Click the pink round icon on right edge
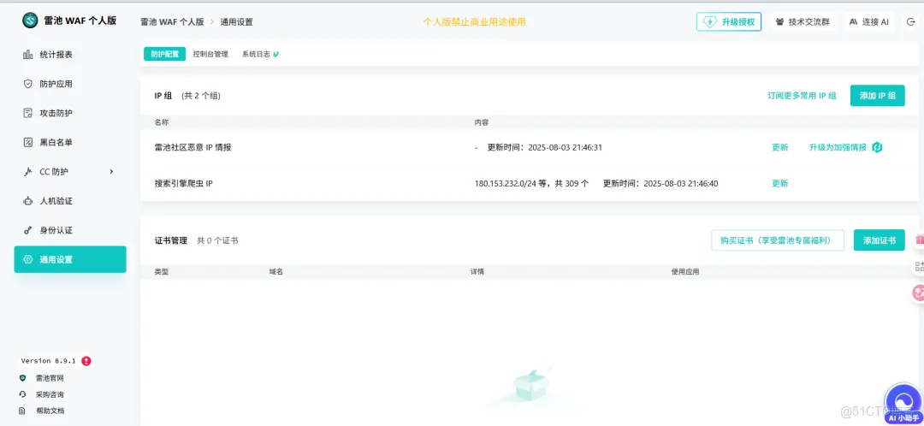This screenshot has width=924, height=426. pyautogui.click(x=918, y=292)
